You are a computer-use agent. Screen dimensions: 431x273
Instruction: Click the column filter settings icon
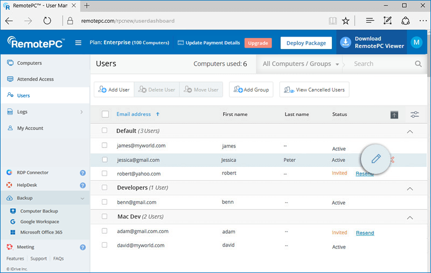[x=414, y=115]
